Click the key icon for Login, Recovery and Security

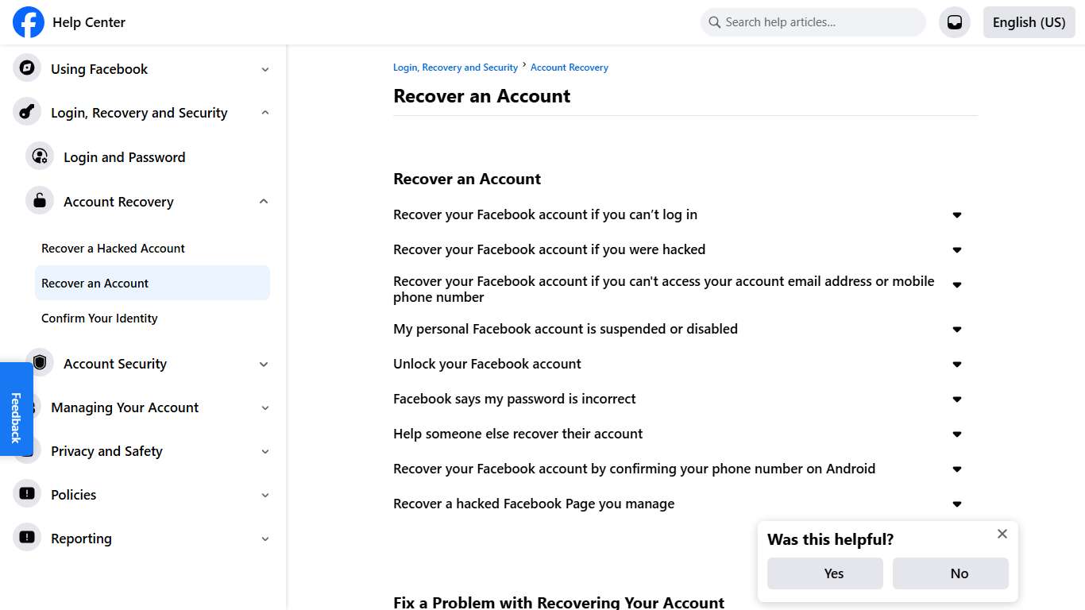26,112
